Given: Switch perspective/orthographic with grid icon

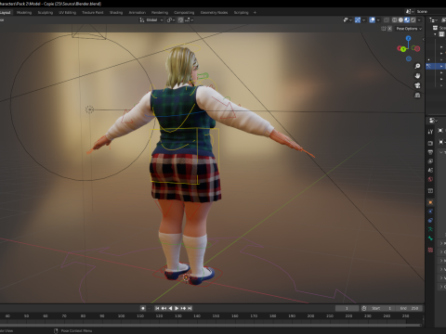Looking at the screenshot, I should [417, 96].
